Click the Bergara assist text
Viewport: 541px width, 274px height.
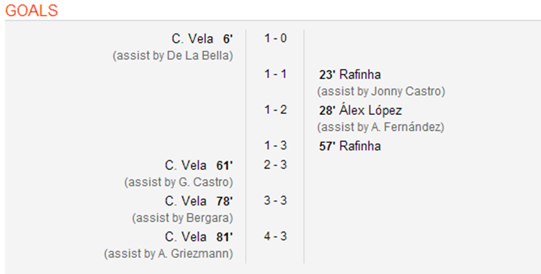[182, 218]
